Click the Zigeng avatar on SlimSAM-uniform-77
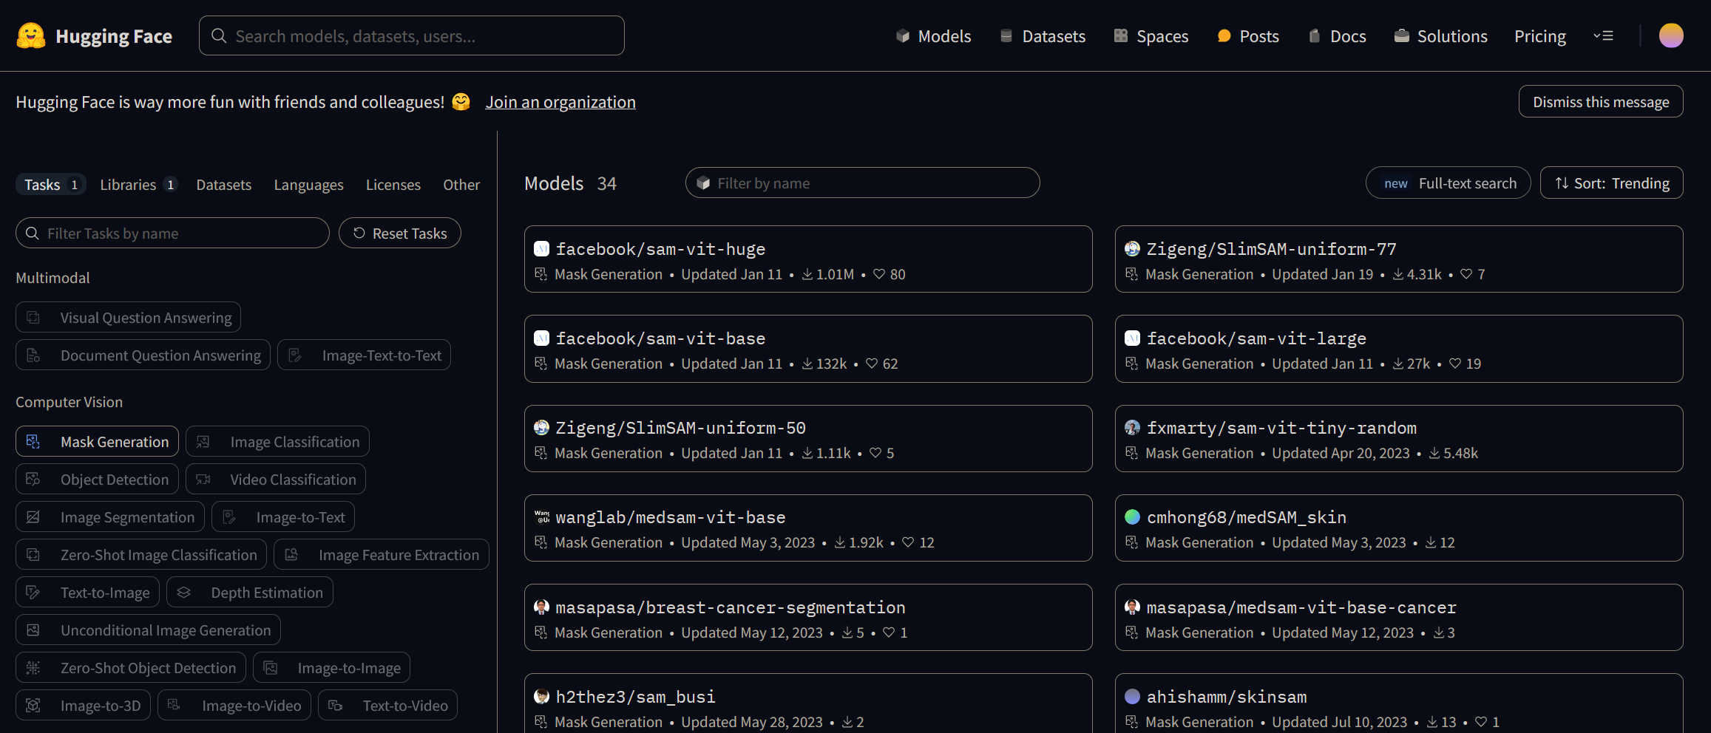The height and width of the screenshot is (733, 1711). tap(1133, 249)
